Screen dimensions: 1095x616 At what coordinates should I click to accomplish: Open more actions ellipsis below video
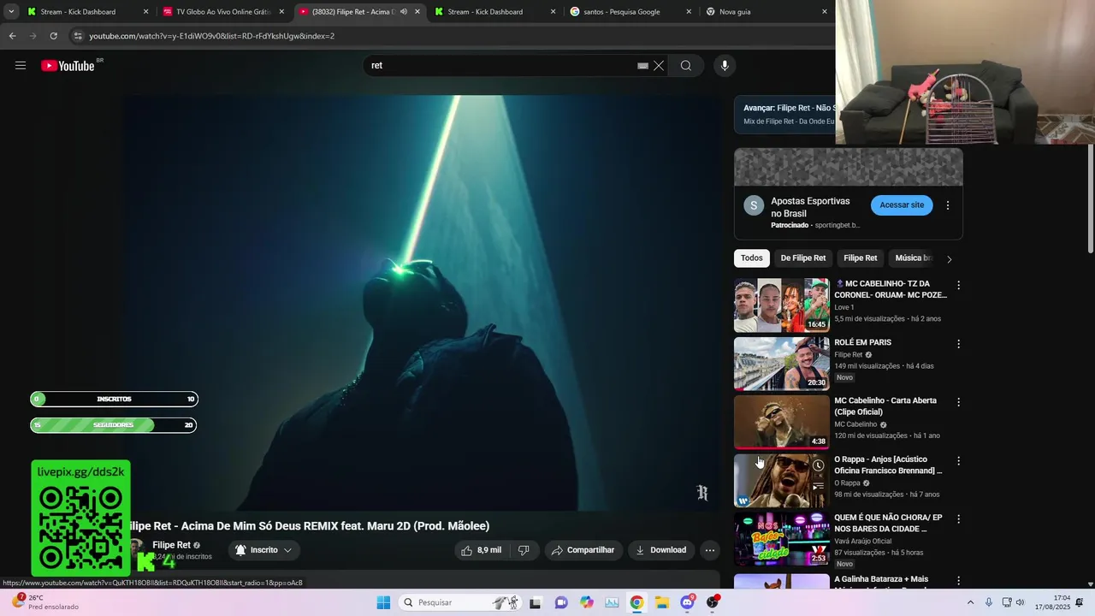tap(709, 550)
